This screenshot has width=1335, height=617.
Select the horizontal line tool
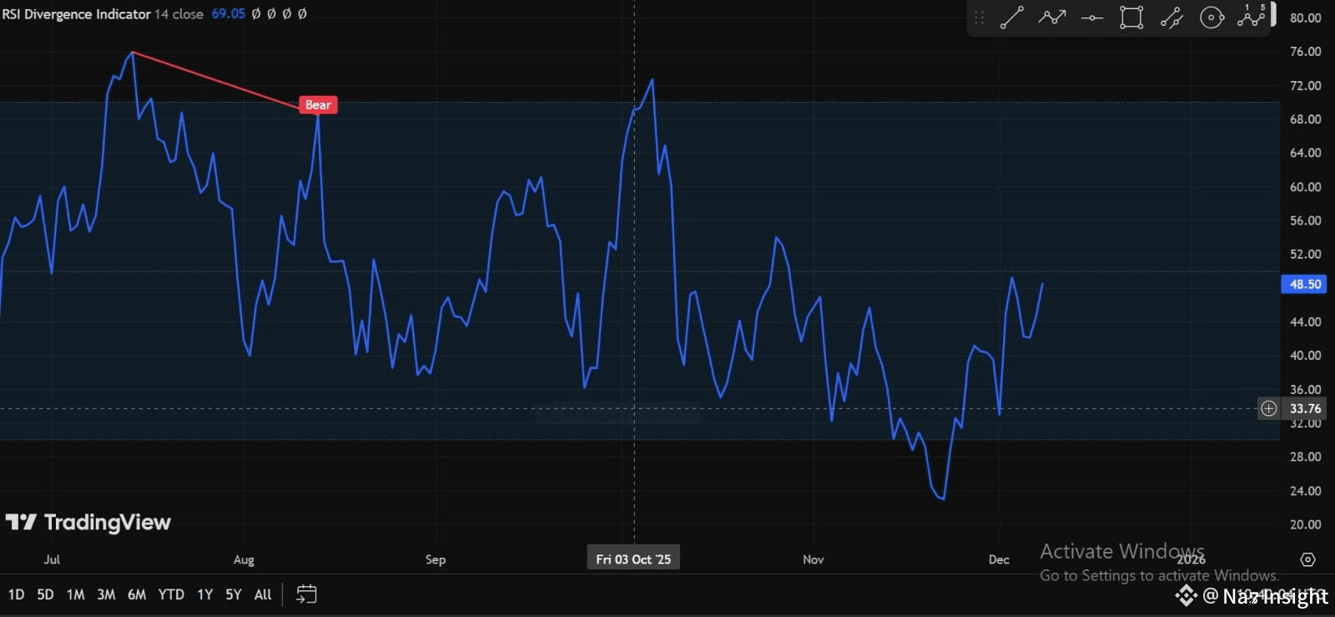(x=1091, y=18)
